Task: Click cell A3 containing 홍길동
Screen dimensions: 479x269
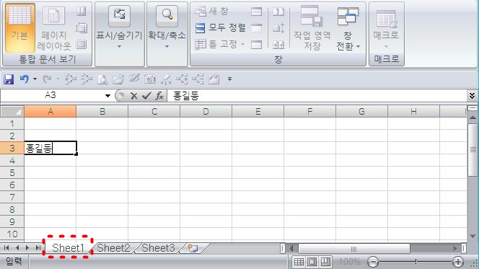Action: point(50,148)
